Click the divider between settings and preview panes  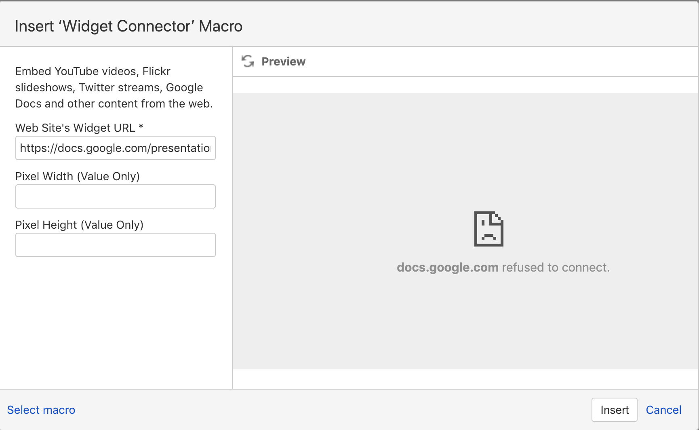232,222
